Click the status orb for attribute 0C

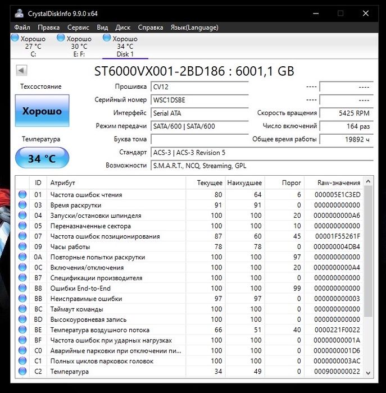coord(22,267)
